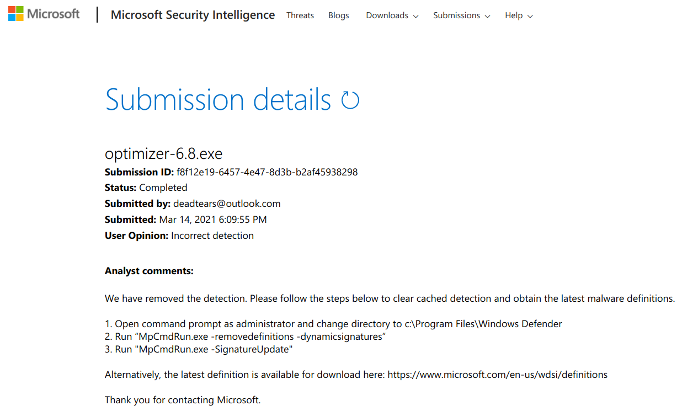Click the Microsoft Security Intelligence header link
Screen dimensions: 682x411
tap(193, 15)
